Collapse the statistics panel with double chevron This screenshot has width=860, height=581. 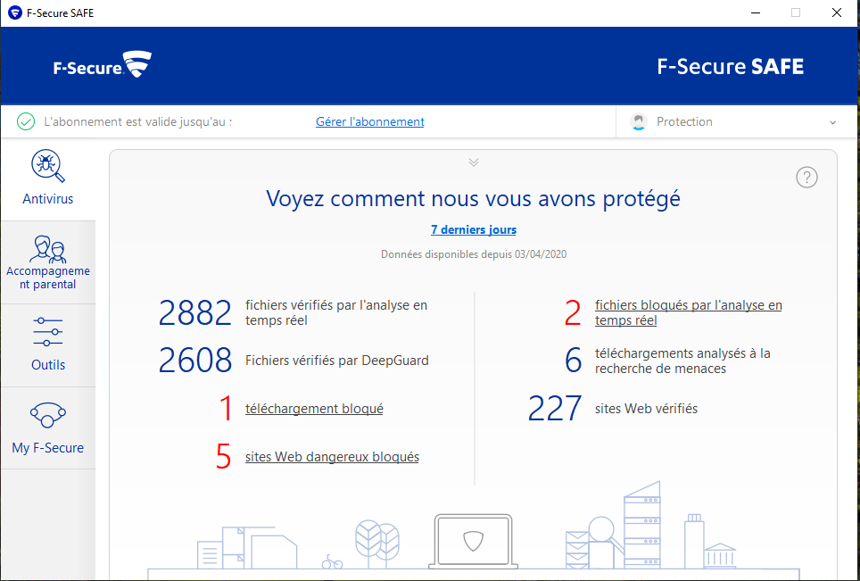[474, 162]
